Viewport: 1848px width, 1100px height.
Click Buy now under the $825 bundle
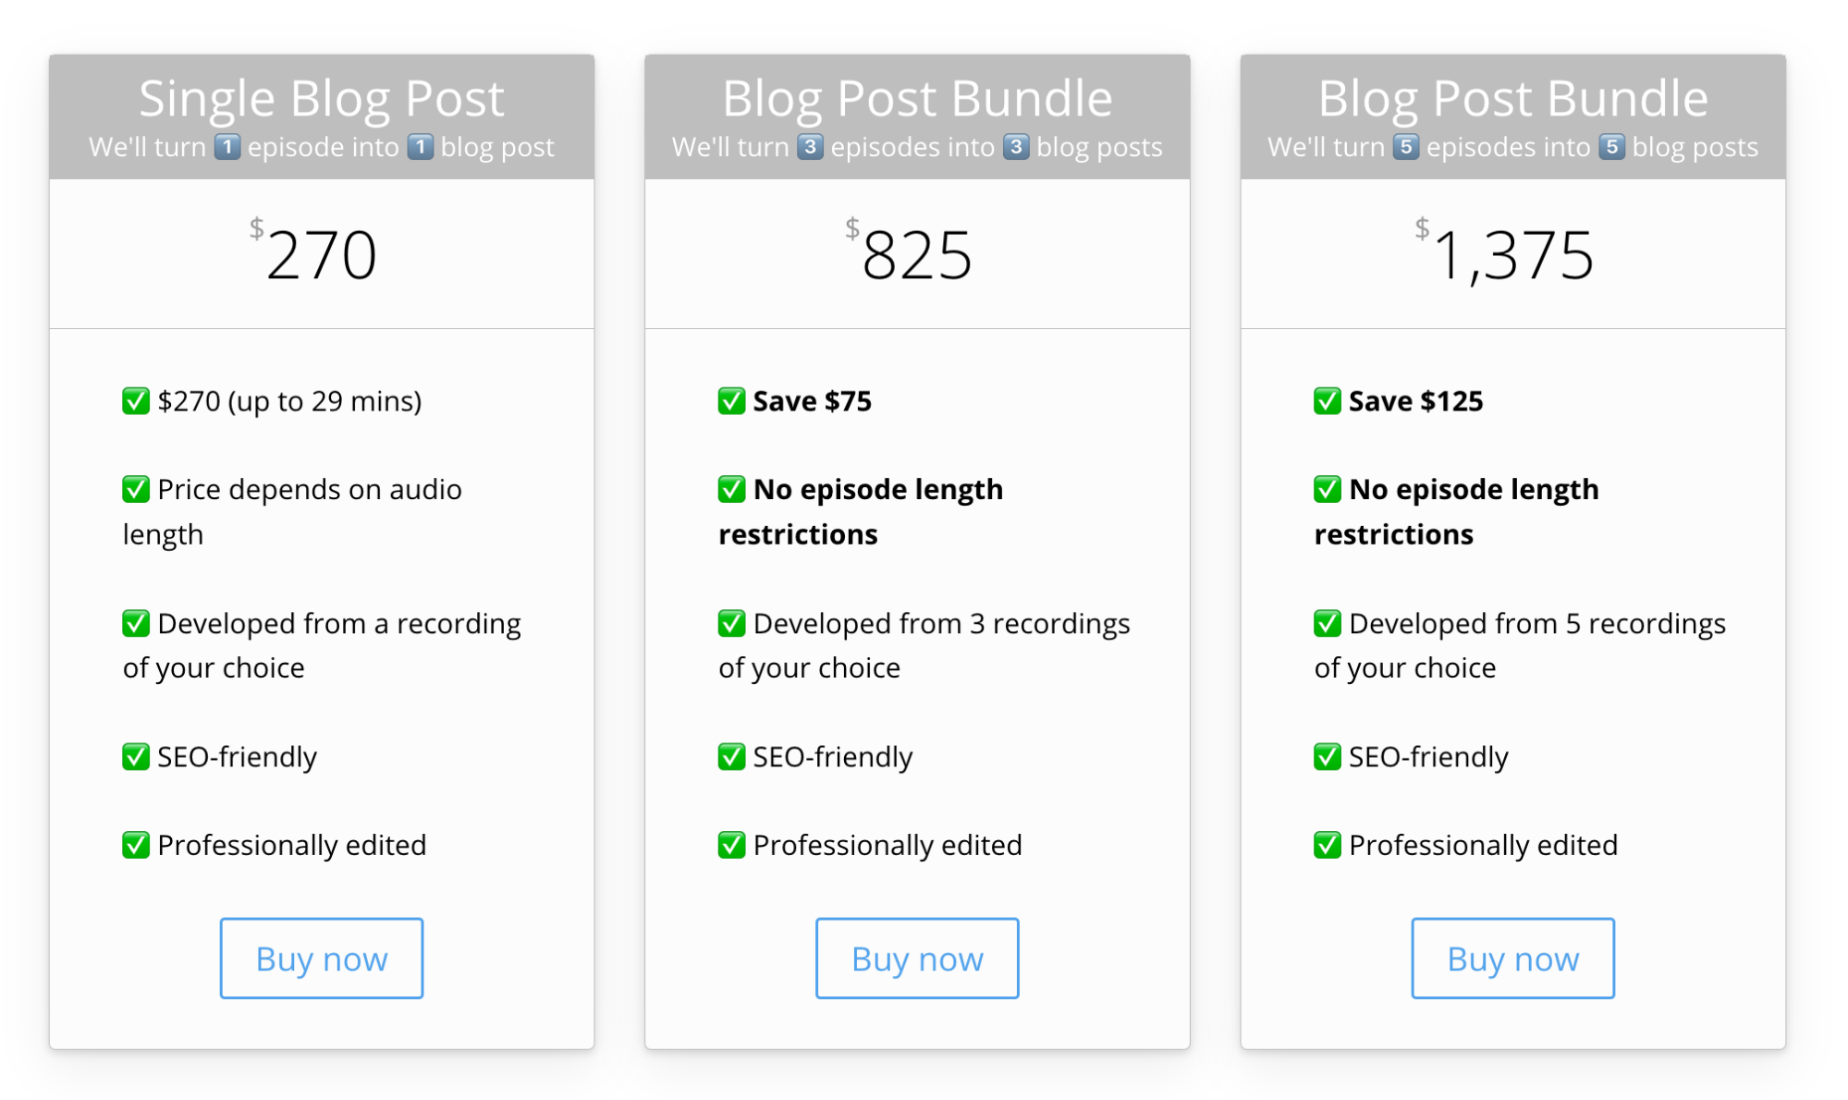(x=917, y=959)
